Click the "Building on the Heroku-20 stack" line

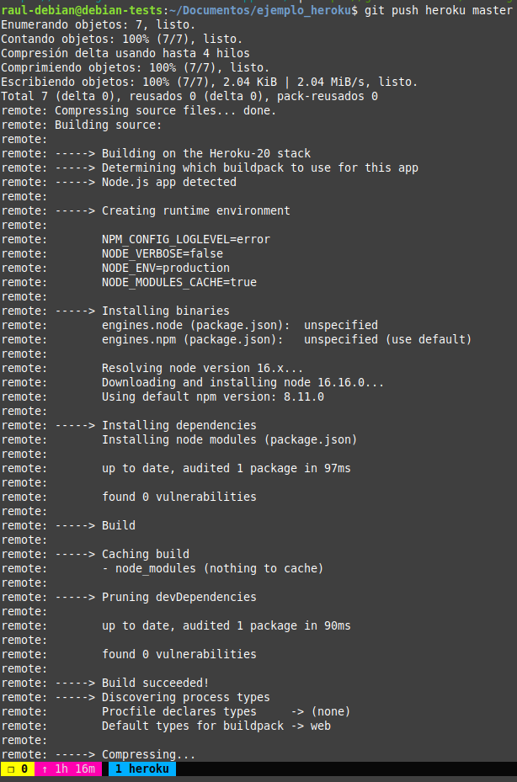(205, 153)
